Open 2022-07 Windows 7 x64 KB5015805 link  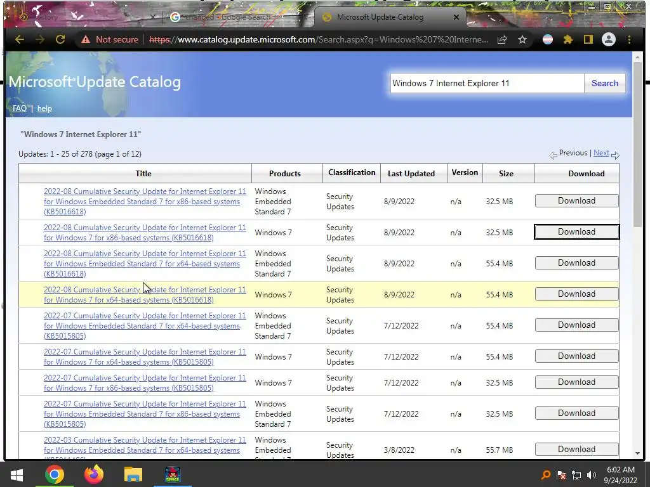pos(145,357)
